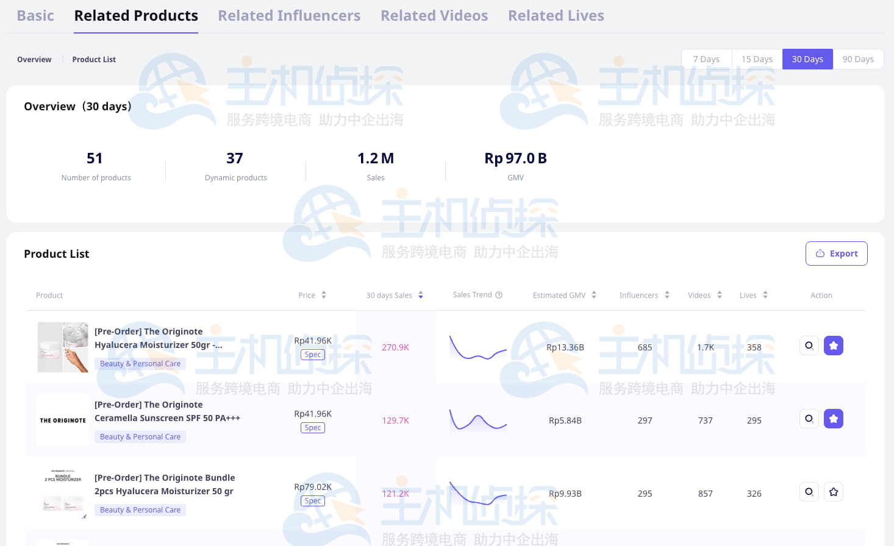Image resolution: width=894 pixels, height=546 pixels.
Task: Sort by 30 days Sales column arrows
Action: (421, 295)
